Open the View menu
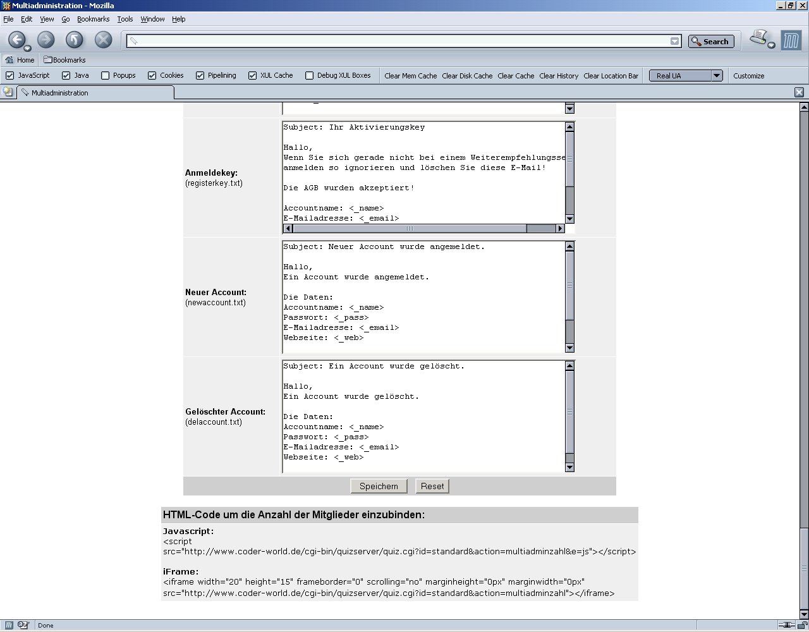809x632 pixels. 47,19
